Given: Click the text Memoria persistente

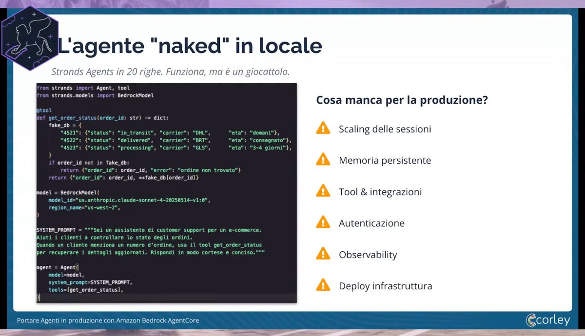Looking at the screenshot, I should coord(385,160).
